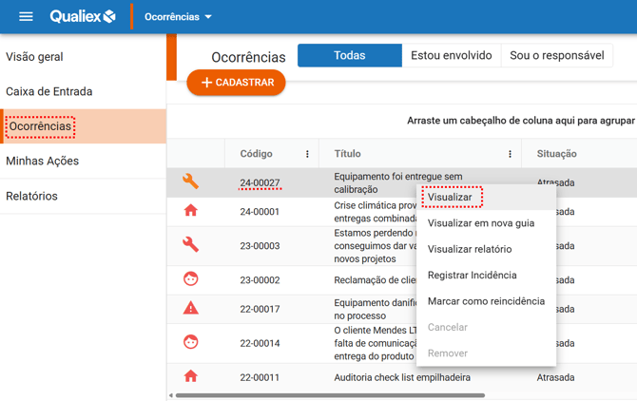Click the Qualiex logo
The height and width of the screenshot is (401, 637).
coord(83,16)
